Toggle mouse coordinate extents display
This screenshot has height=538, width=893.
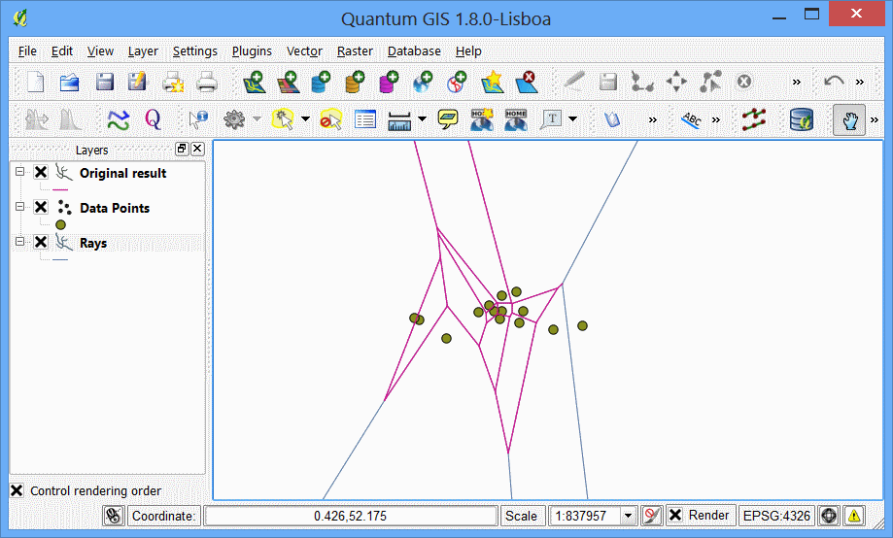click(x=114, y=516)
